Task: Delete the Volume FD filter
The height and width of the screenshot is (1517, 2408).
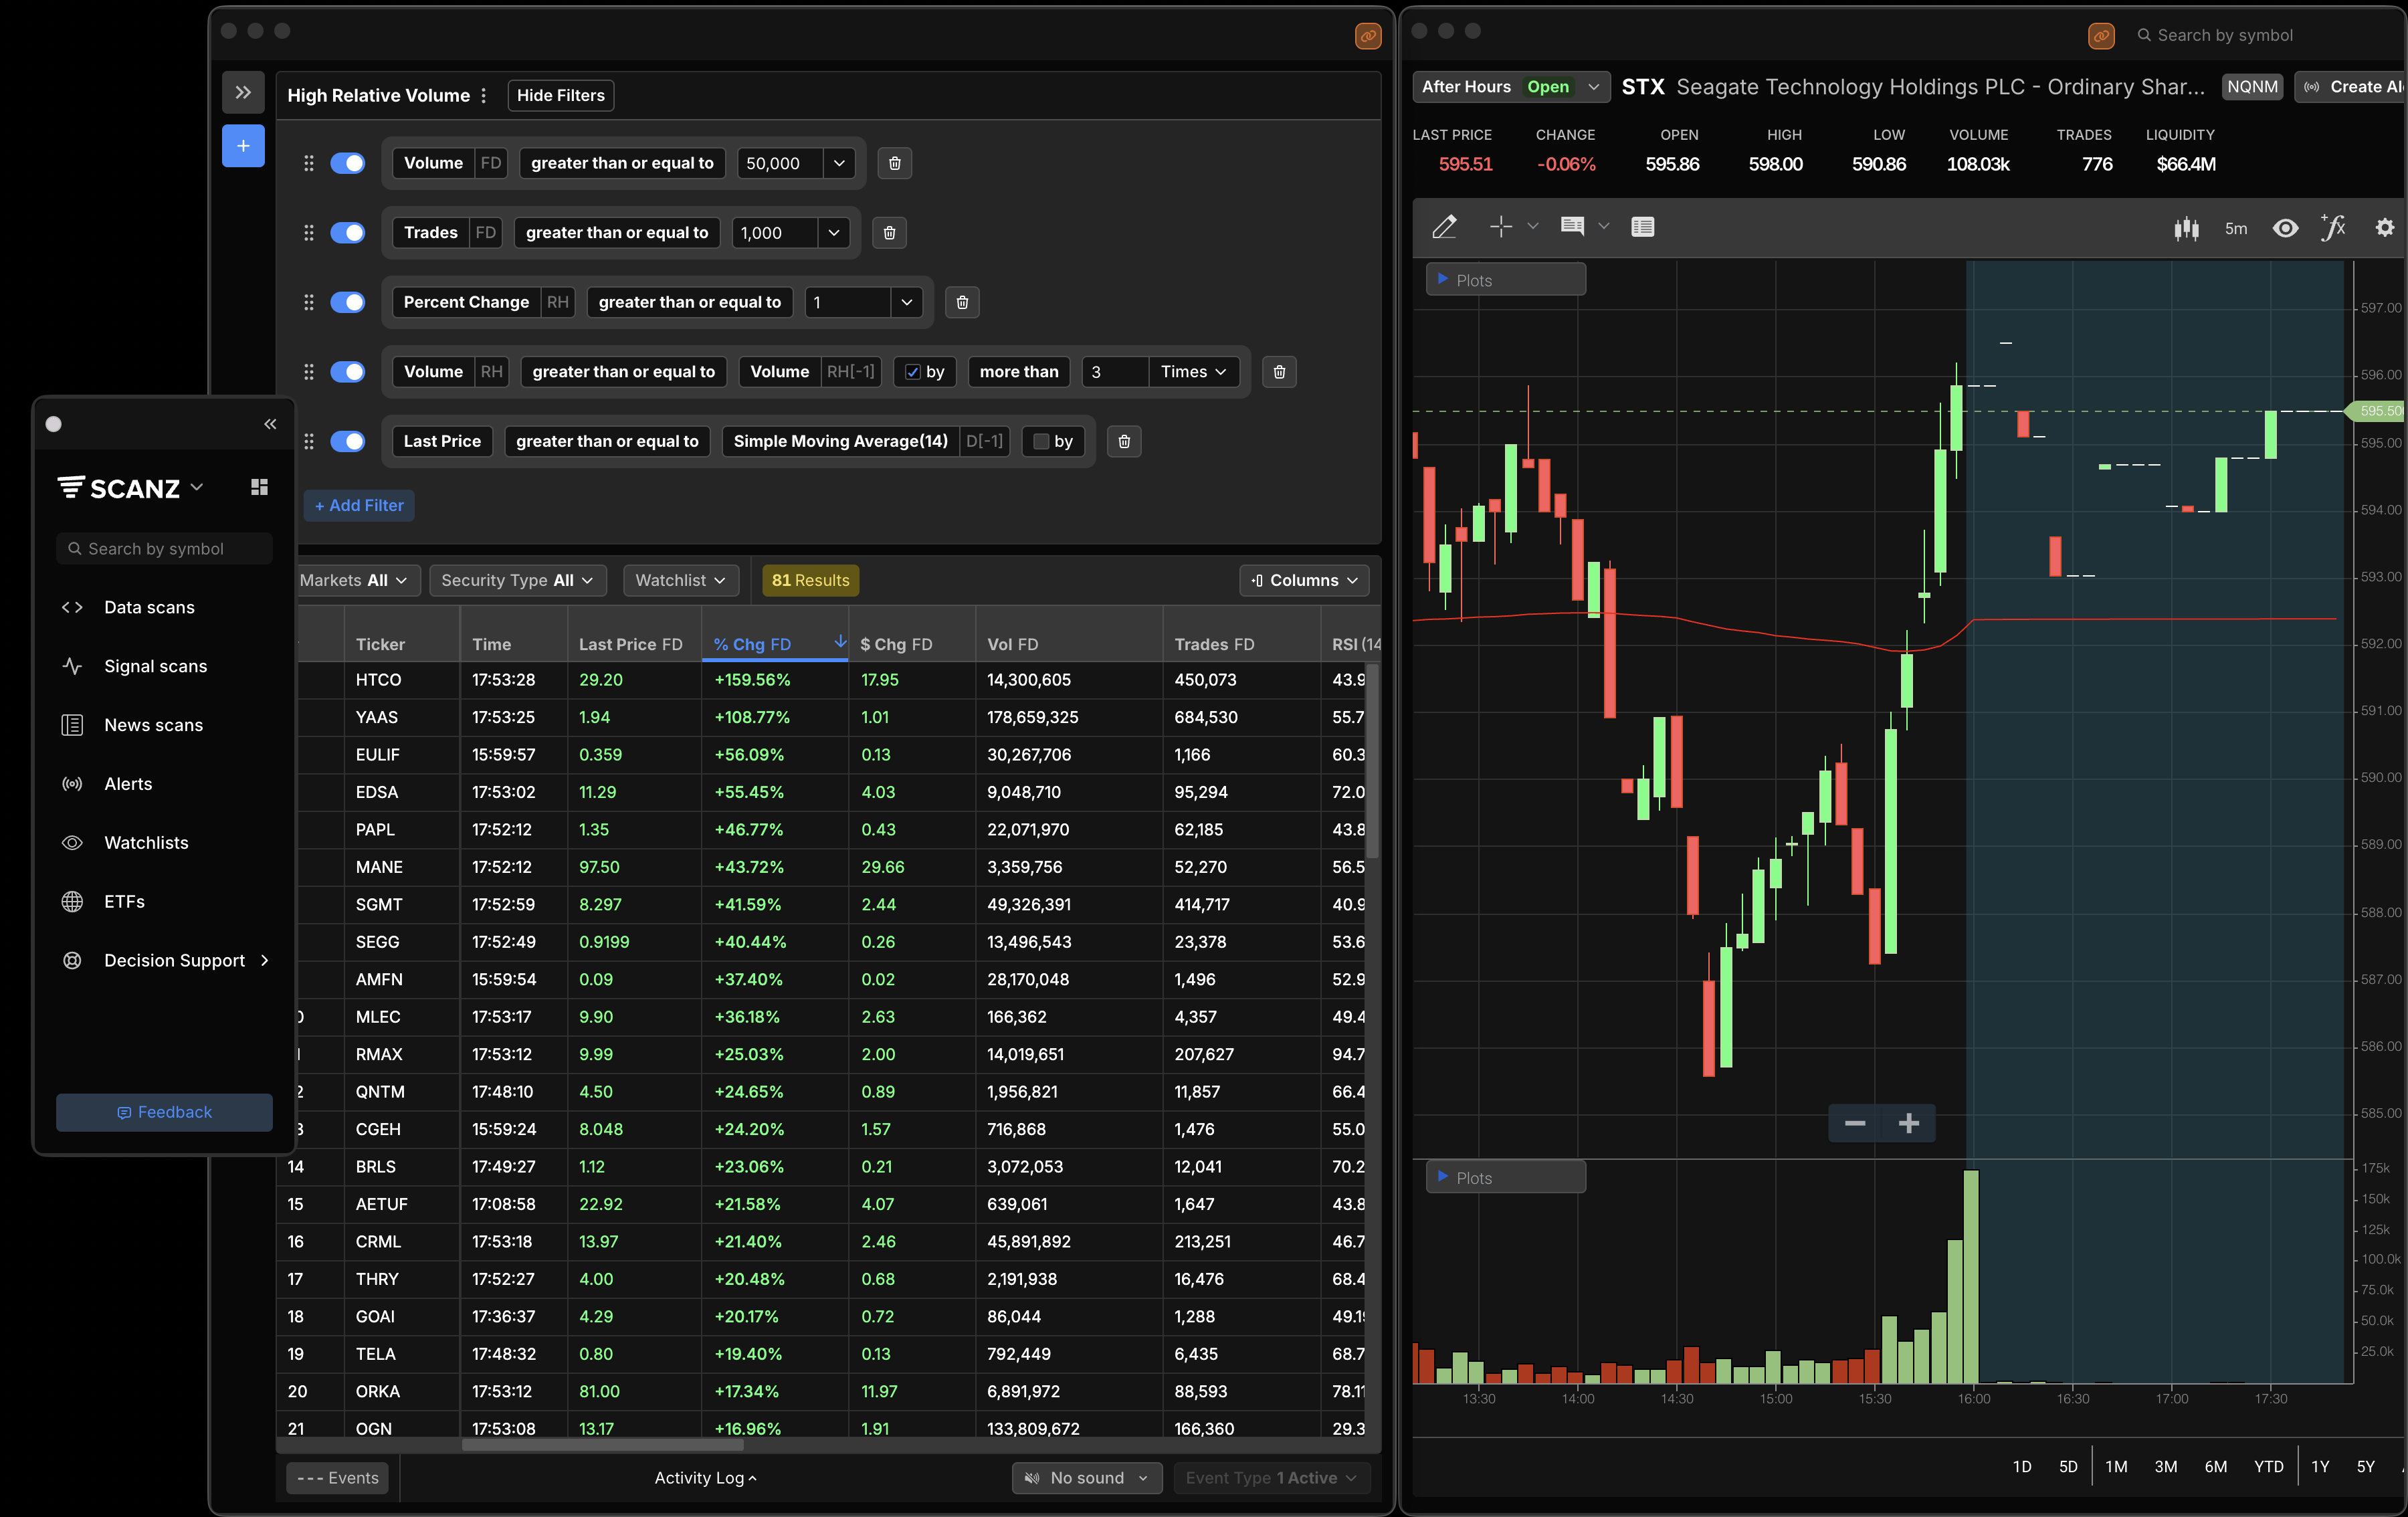Action: pyautogui.click(x=894, y=163)
